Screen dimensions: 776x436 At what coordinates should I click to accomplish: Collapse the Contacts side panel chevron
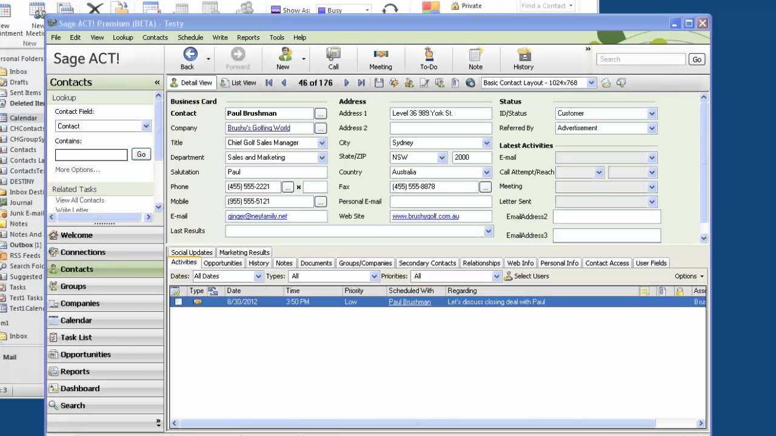click(157, 82)
